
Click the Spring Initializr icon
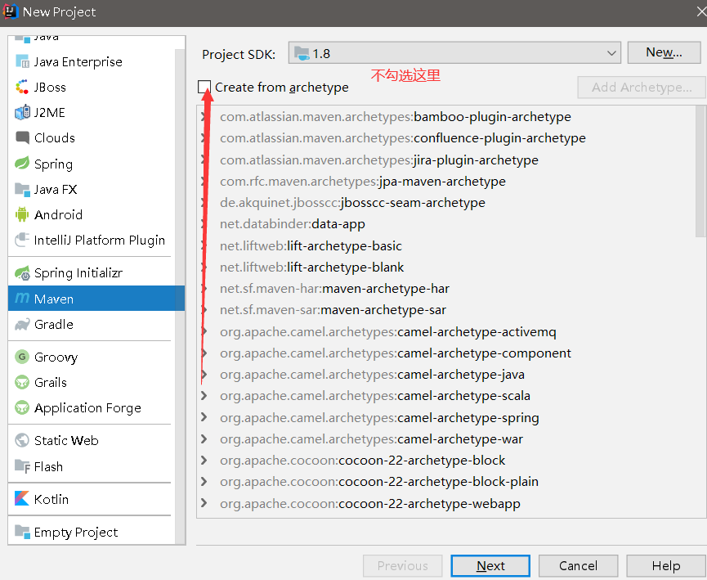coord(22,272)
